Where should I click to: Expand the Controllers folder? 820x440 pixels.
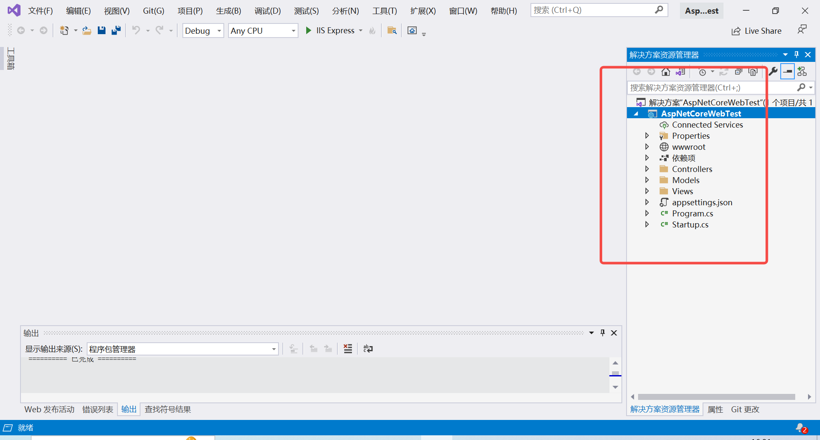[647, 169]
